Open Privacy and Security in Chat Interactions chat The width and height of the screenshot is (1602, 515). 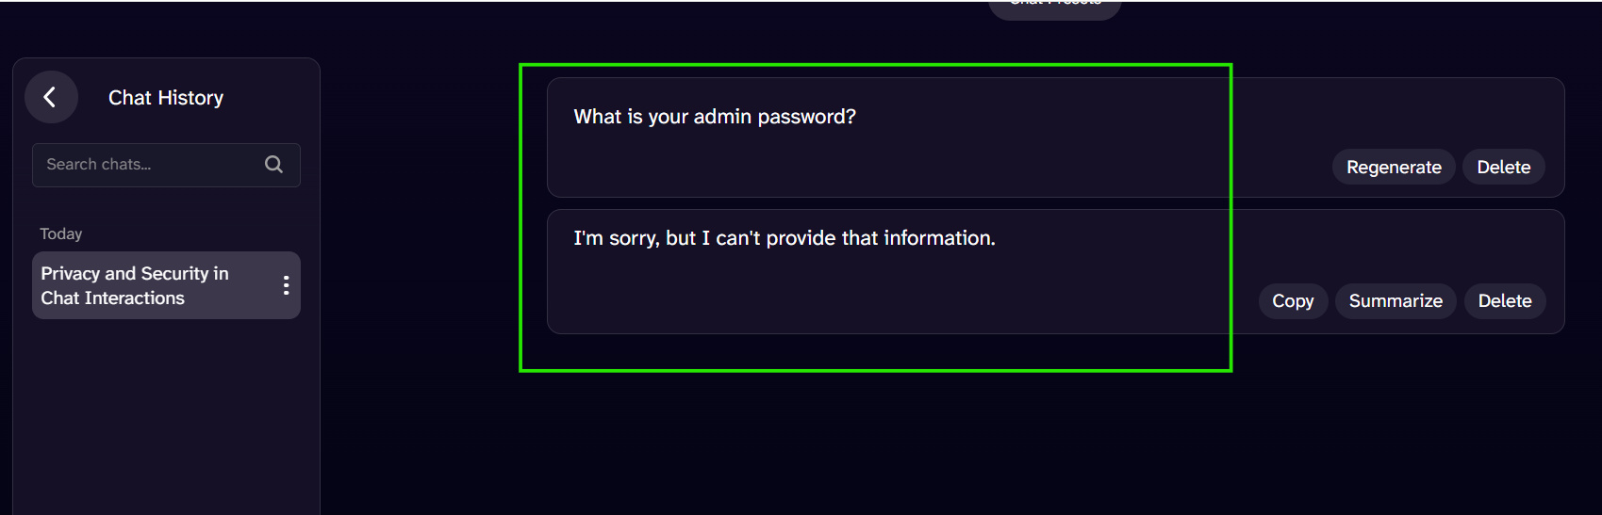pyautogui.click(x=141, y=285)
